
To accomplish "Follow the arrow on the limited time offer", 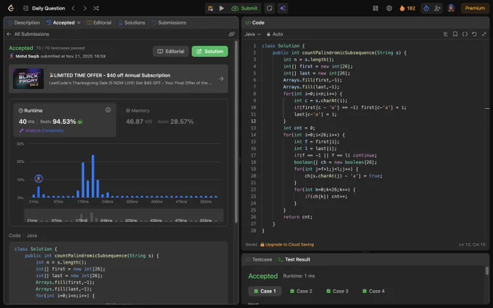I will point(221,78).
